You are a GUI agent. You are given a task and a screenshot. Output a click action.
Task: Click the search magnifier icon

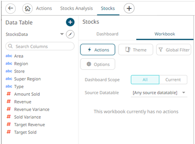tap(10, 46)
